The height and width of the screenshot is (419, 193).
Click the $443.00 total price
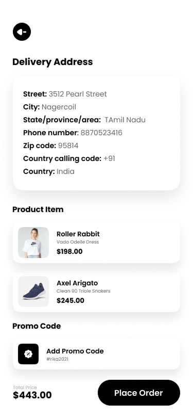click(32, 395)
